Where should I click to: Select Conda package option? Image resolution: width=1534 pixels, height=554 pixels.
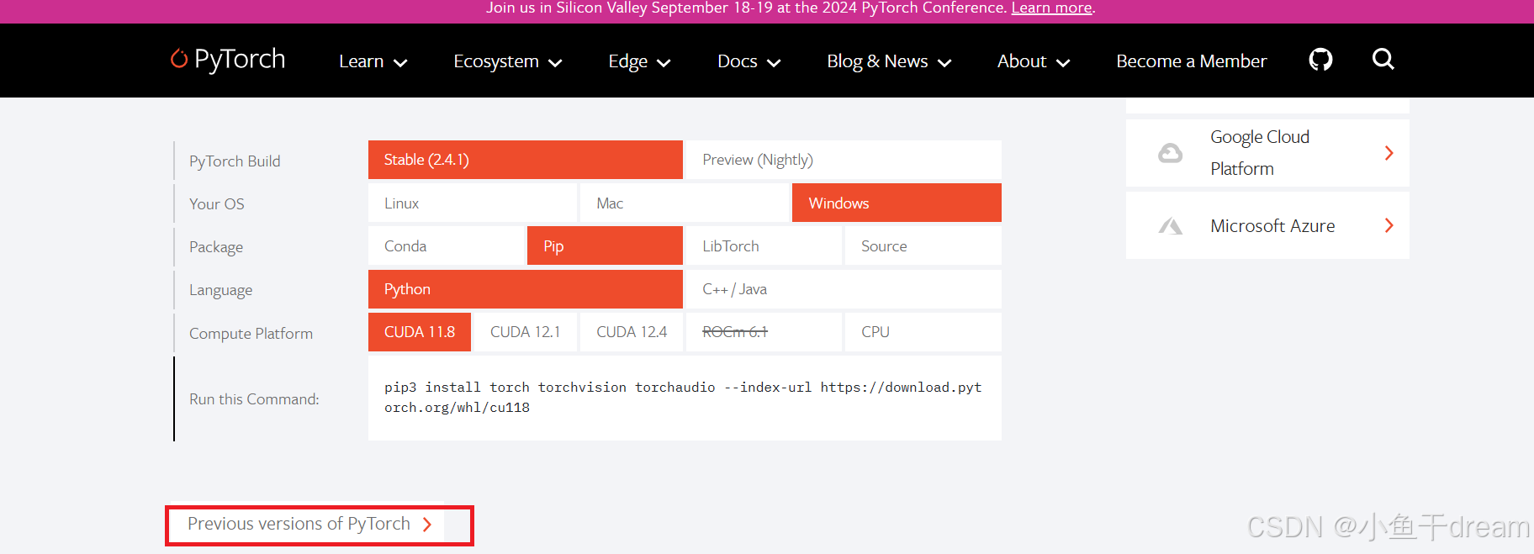pyautogui.click(x=446, y=246)
